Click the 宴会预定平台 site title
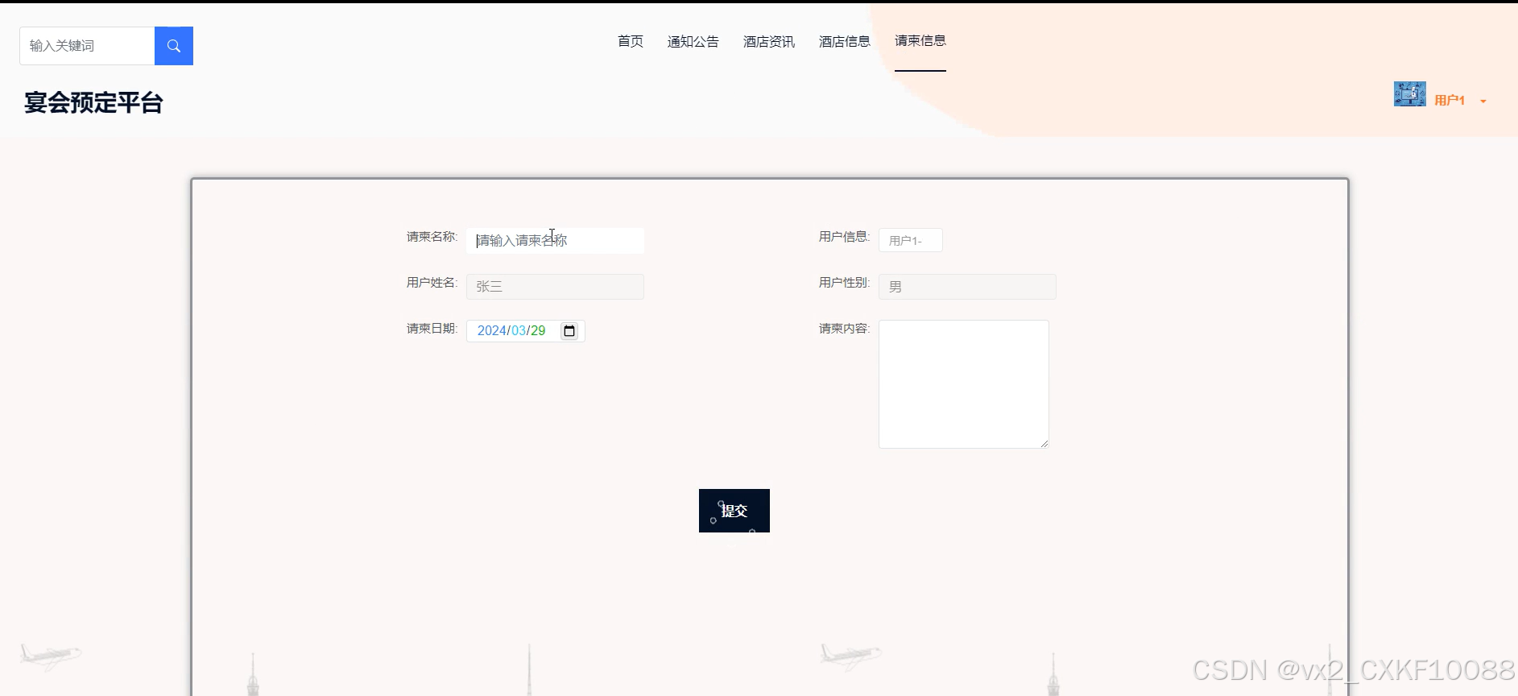1518x696 pixels. (93, 103)
